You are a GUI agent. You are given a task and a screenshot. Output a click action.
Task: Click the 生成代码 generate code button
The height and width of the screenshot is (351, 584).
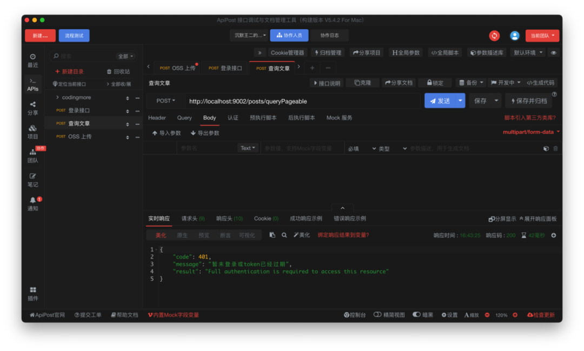pyautogui.click(x=540, y=83)
